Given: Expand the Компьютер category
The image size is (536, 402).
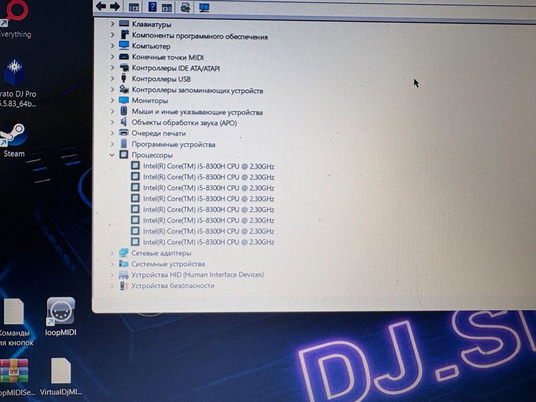Looking at the screenshot, I should 112,45.
